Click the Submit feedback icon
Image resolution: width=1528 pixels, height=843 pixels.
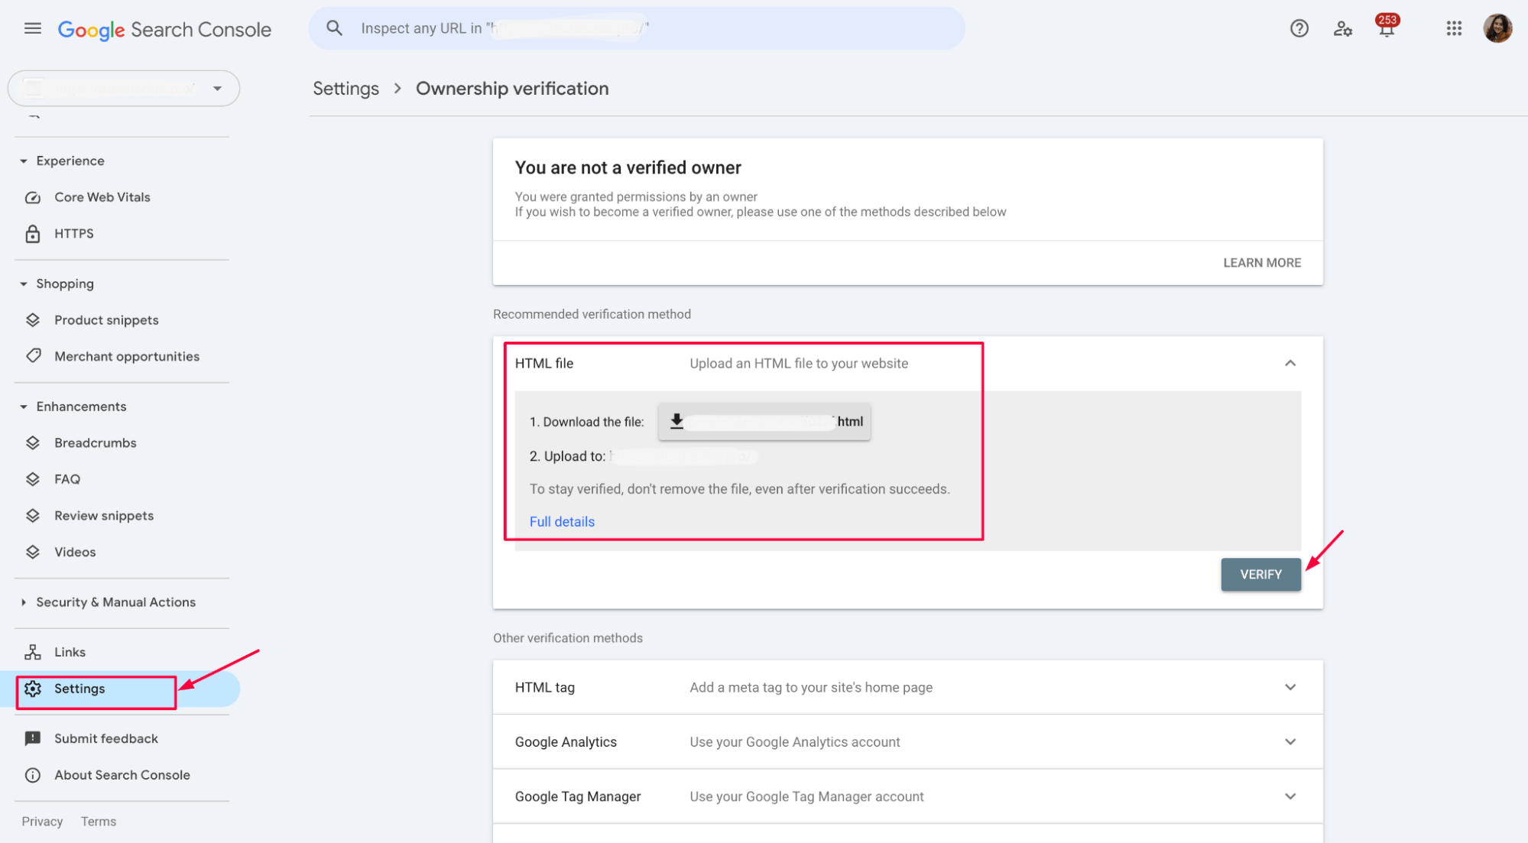point(33,738)
